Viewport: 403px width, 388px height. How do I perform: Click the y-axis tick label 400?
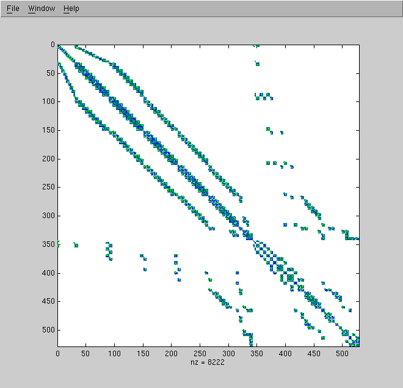tap(49, 273)
